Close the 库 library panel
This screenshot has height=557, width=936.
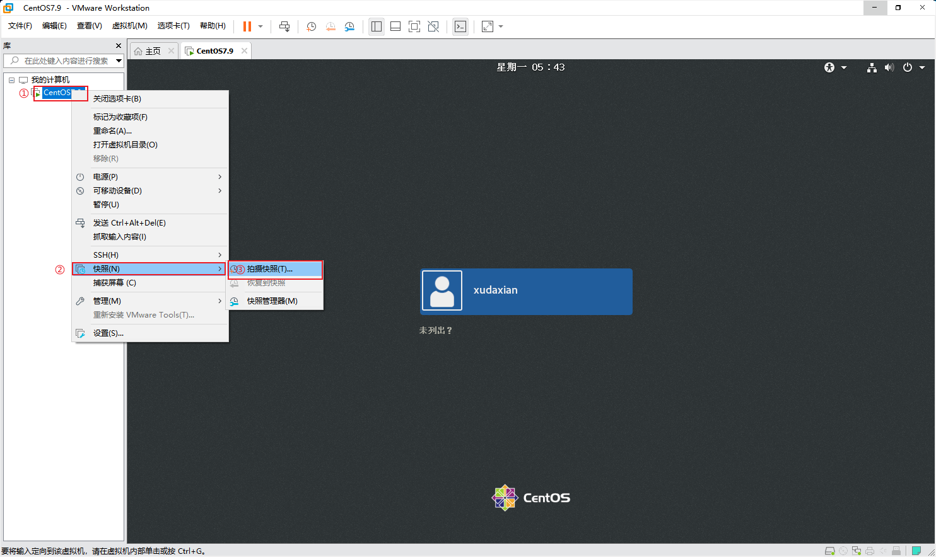pyautogui.click(x=118, y=46)
